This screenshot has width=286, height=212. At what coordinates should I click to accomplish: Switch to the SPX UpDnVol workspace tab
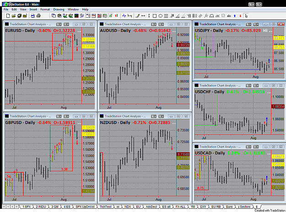[x=85, y=207]
